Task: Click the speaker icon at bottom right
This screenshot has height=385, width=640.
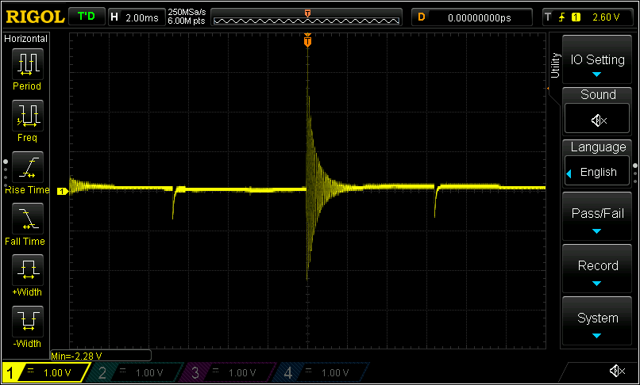Action: pos(616,372)
